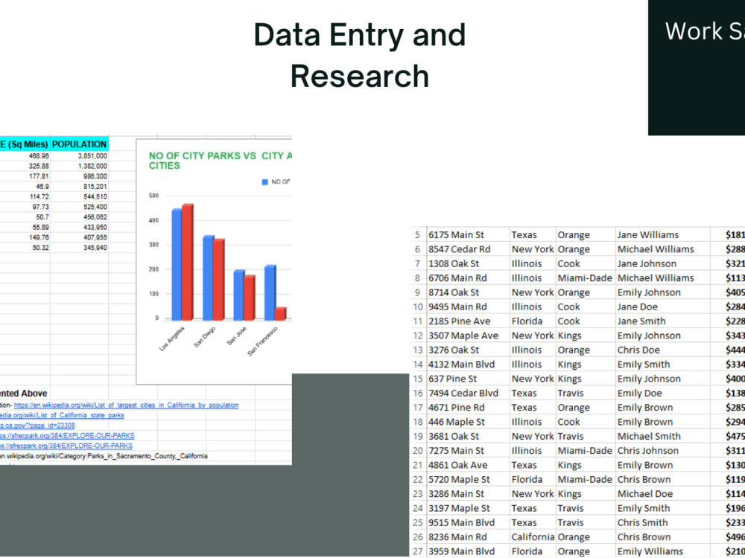Click Miami-Dade in the 6706 Main Rd row
745x558 pixels.
click(585, 278)
